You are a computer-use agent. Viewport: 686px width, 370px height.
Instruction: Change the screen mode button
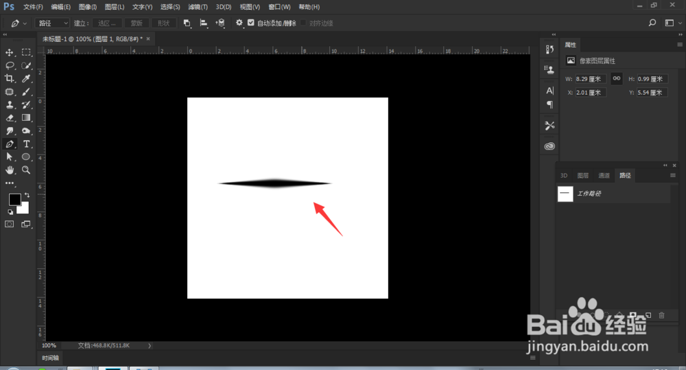tap(26, 224)
